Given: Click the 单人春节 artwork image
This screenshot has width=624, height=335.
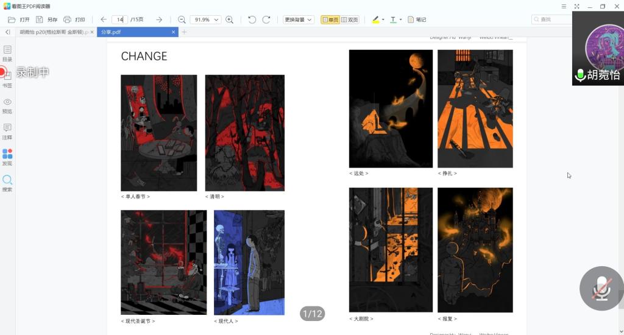Looking at the screenshot, I should [159, 133].
